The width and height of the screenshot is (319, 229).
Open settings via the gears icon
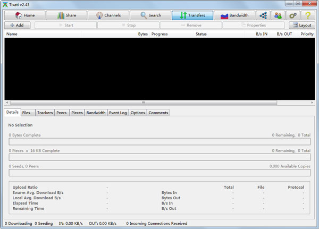pyautogui.click(x=293, y=15)
